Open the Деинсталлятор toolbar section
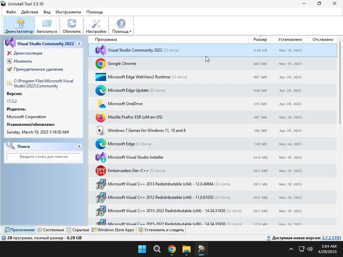The image size is (343, 257). coord(19,25)
